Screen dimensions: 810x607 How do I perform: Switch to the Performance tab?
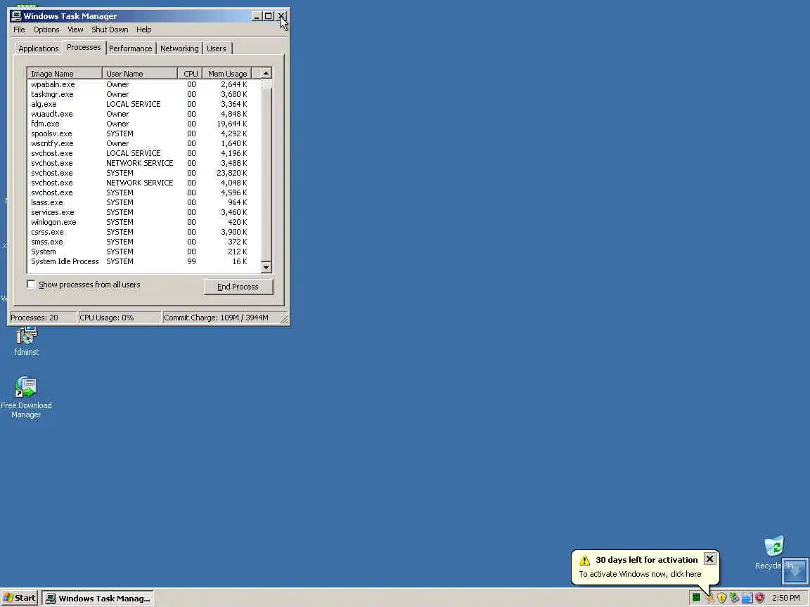click(131, 48)
